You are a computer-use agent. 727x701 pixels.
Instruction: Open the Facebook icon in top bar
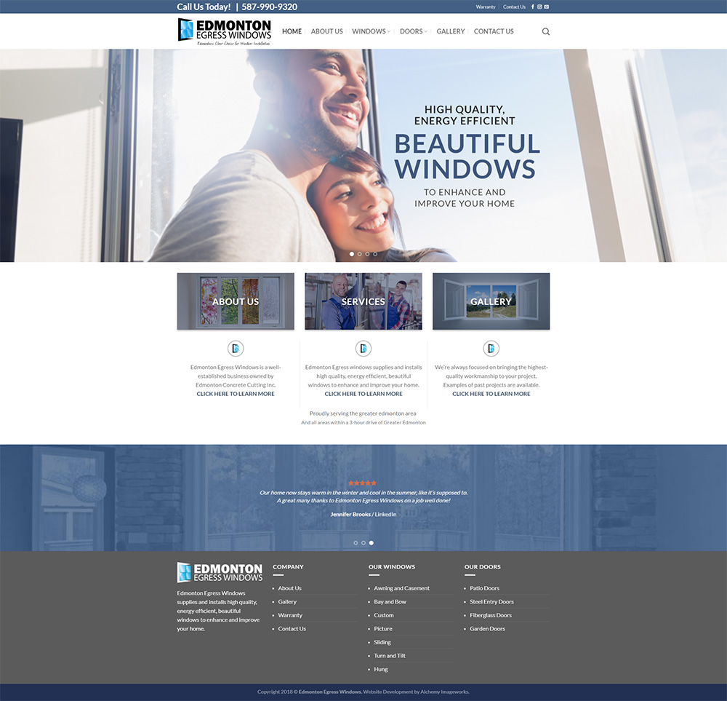533,7
